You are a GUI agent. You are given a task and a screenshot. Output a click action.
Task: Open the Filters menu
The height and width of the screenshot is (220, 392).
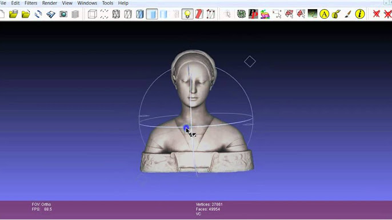[x=31, y=3]
